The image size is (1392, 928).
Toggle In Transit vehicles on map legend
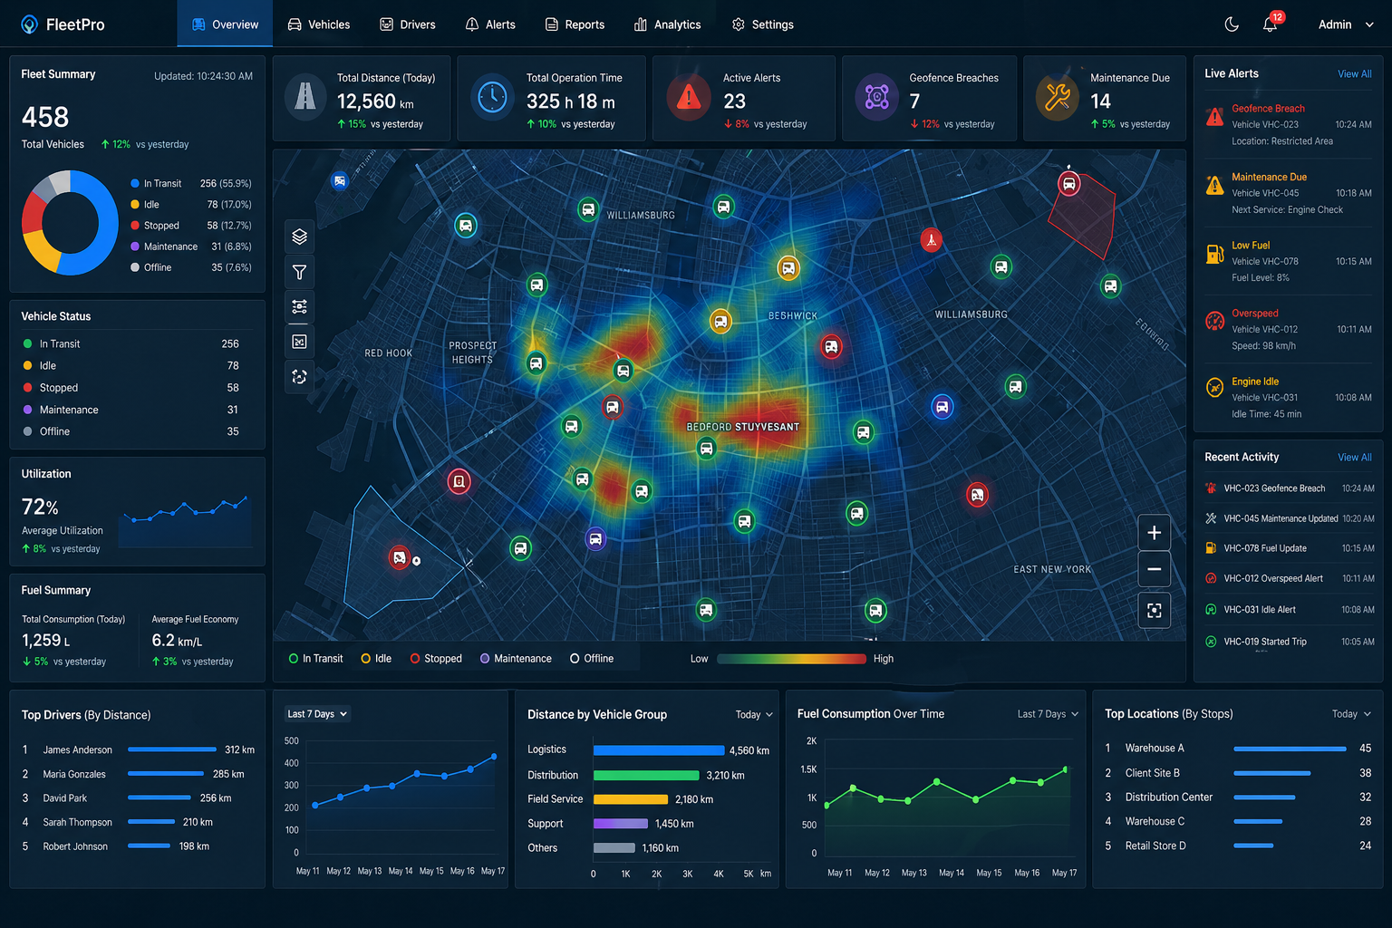(315, 658)
